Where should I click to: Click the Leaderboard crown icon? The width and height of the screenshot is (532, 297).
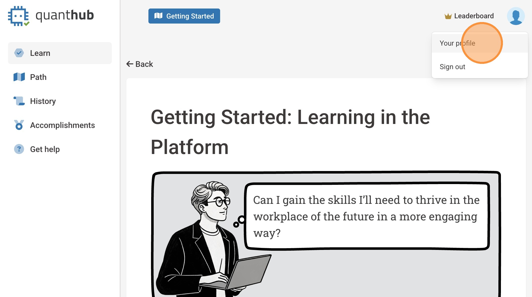448,16
